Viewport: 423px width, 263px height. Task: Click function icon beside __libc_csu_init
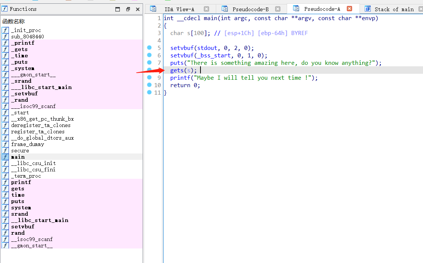coord(5,163)
